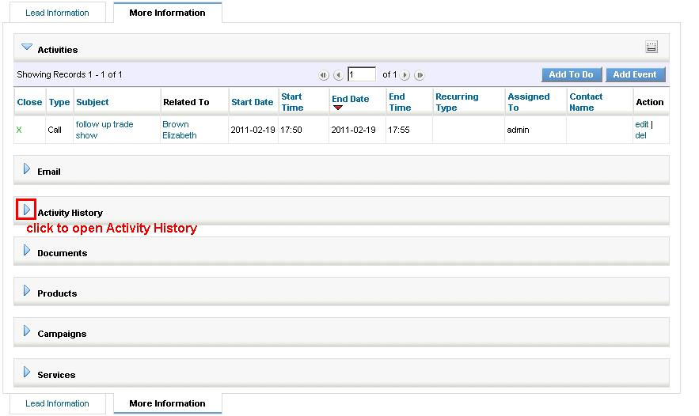Sort activities by Recurring Type column
Image resolution: width=699 pixels, height=416 pixels.
point(457,102)
